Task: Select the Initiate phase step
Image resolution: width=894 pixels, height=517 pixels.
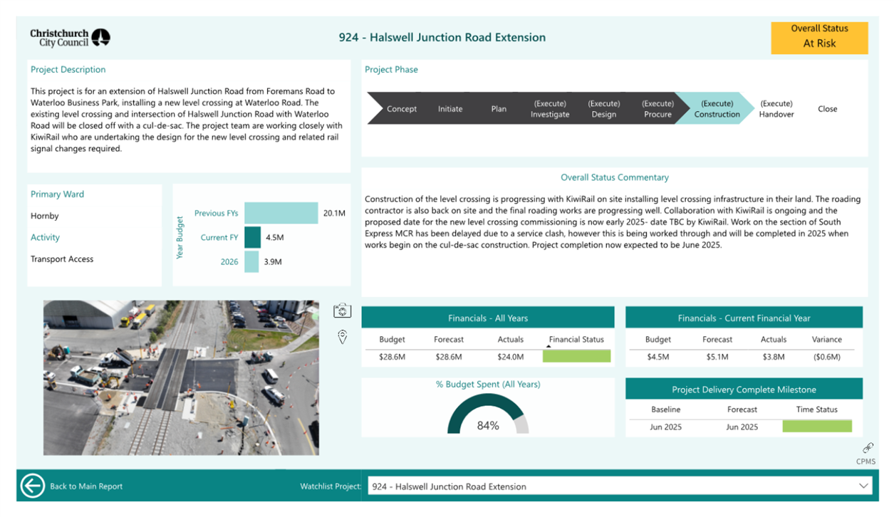Action: 450,109
